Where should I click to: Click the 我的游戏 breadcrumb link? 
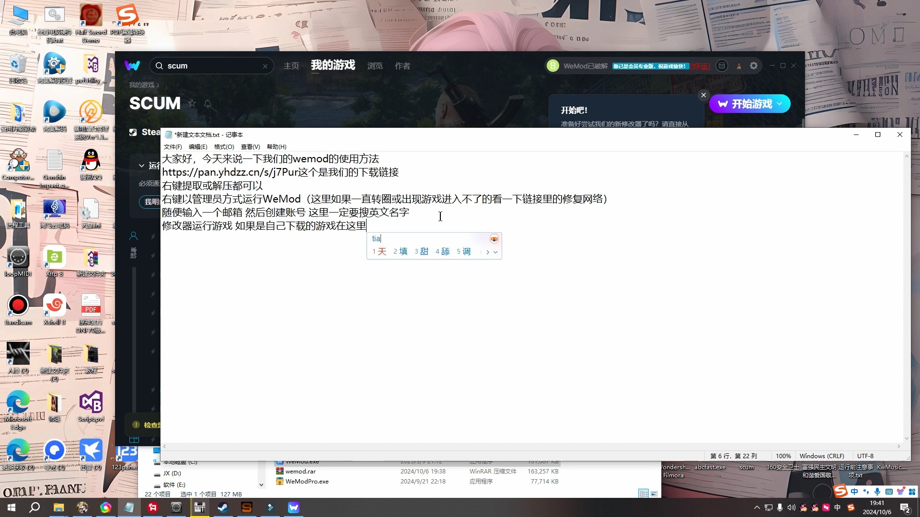(x=142, y=85)
